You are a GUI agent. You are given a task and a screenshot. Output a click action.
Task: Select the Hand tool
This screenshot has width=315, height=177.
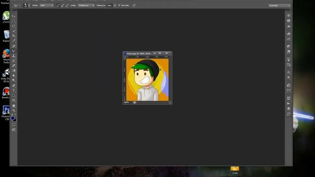pyautogui.click(x=14, y=106)
